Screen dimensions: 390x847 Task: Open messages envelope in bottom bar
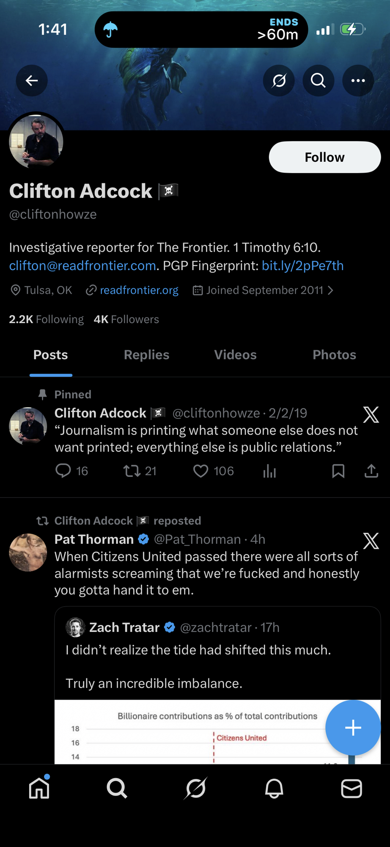351,789
